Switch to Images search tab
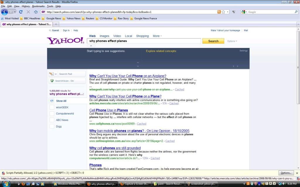Screen dimensions: 300x187 pyautogui.click(x=104, y=36)
